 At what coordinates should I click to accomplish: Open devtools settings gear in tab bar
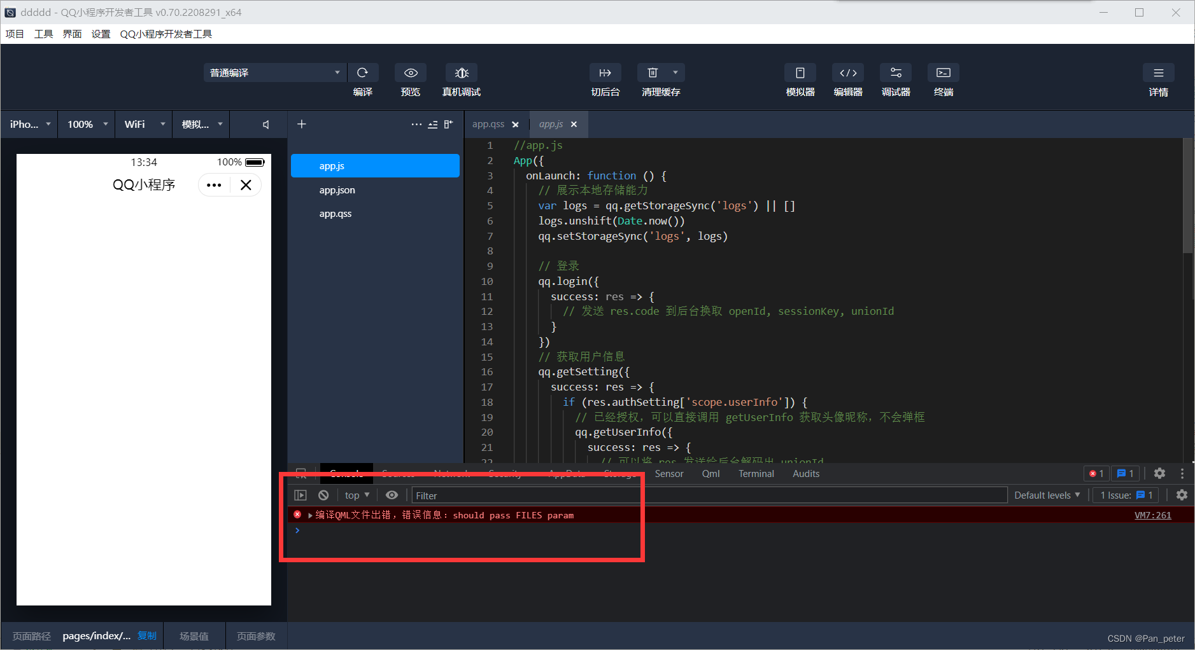coord(1160,473)
